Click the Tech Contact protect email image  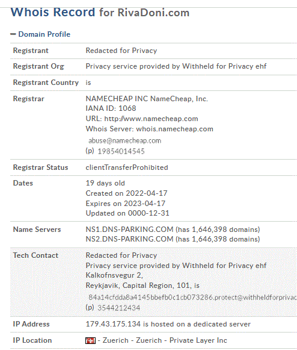coord(192,298)
